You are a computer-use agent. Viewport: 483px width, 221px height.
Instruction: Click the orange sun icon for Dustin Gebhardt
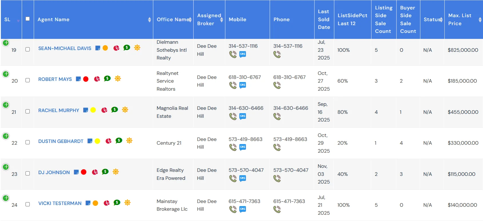(x=129, y=141)
